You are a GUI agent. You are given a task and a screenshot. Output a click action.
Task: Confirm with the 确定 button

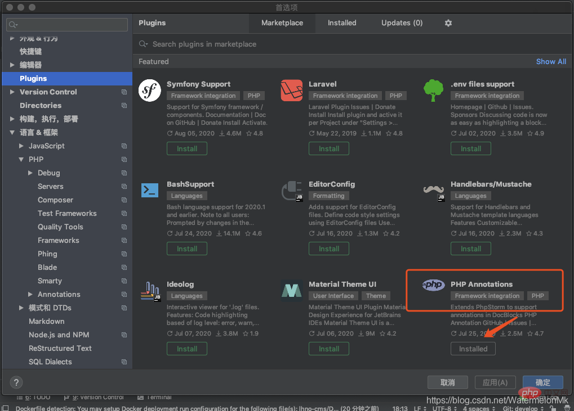[543, 382]
